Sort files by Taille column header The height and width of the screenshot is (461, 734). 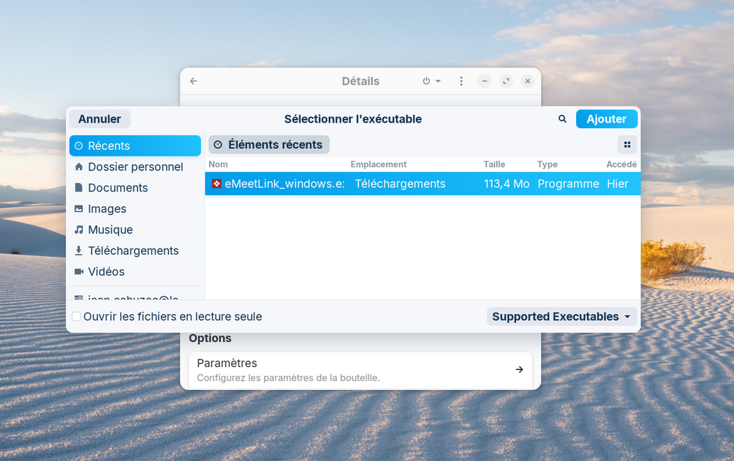(x=494, y=164)
